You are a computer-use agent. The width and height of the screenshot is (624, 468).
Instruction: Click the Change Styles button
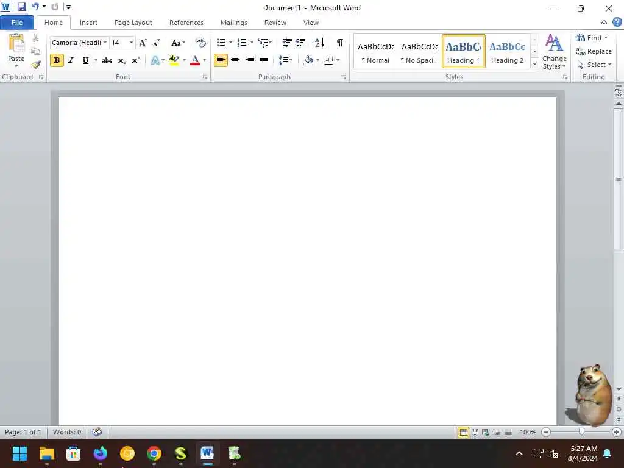(x=555, y=52)
